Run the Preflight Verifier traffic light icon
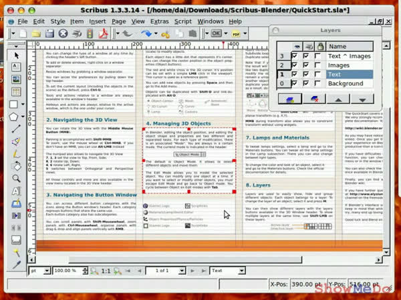Image resolution: width=401 pixels, height=300 pixels. [90, 34]
